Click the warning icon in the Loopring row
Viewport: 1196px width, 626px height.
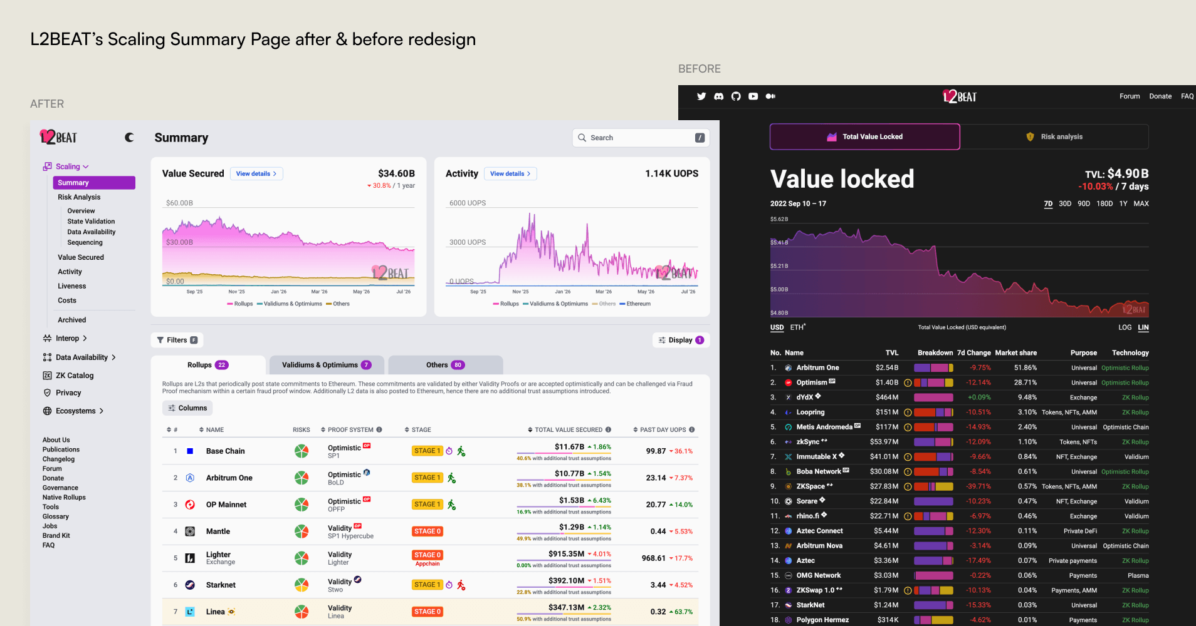coord(907,413)
